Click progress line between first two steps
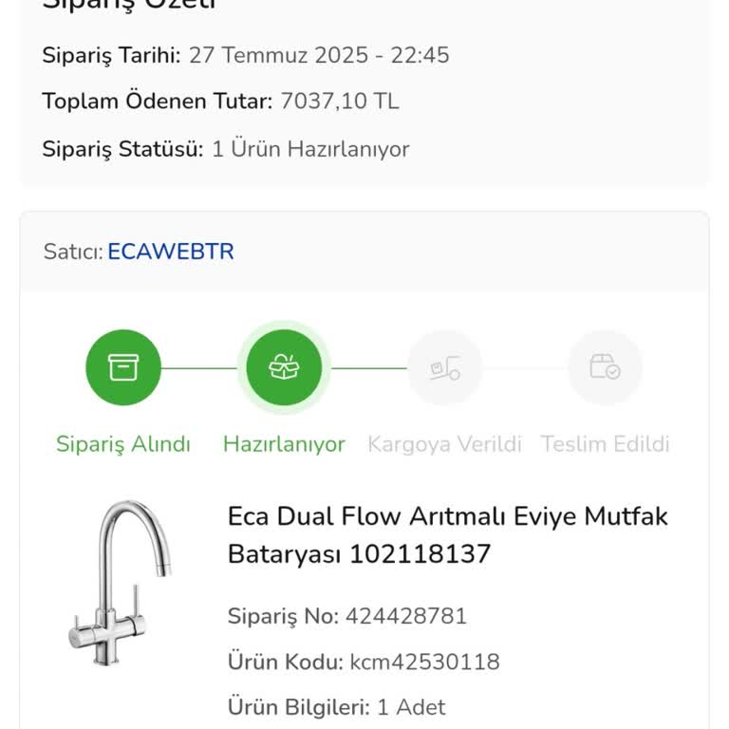Image resolution: width=729 pixels, height=729 pixels. pos(201,368)
